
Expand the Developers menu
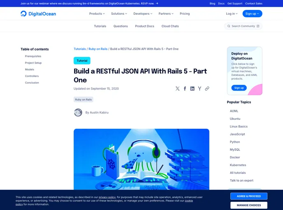tap(143, 14)
